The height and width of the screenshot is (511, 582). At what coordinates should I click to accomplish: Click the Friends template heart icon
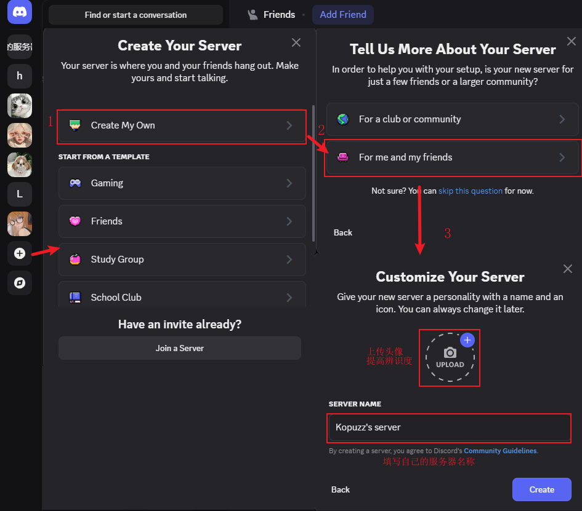(x=75, y=221)
